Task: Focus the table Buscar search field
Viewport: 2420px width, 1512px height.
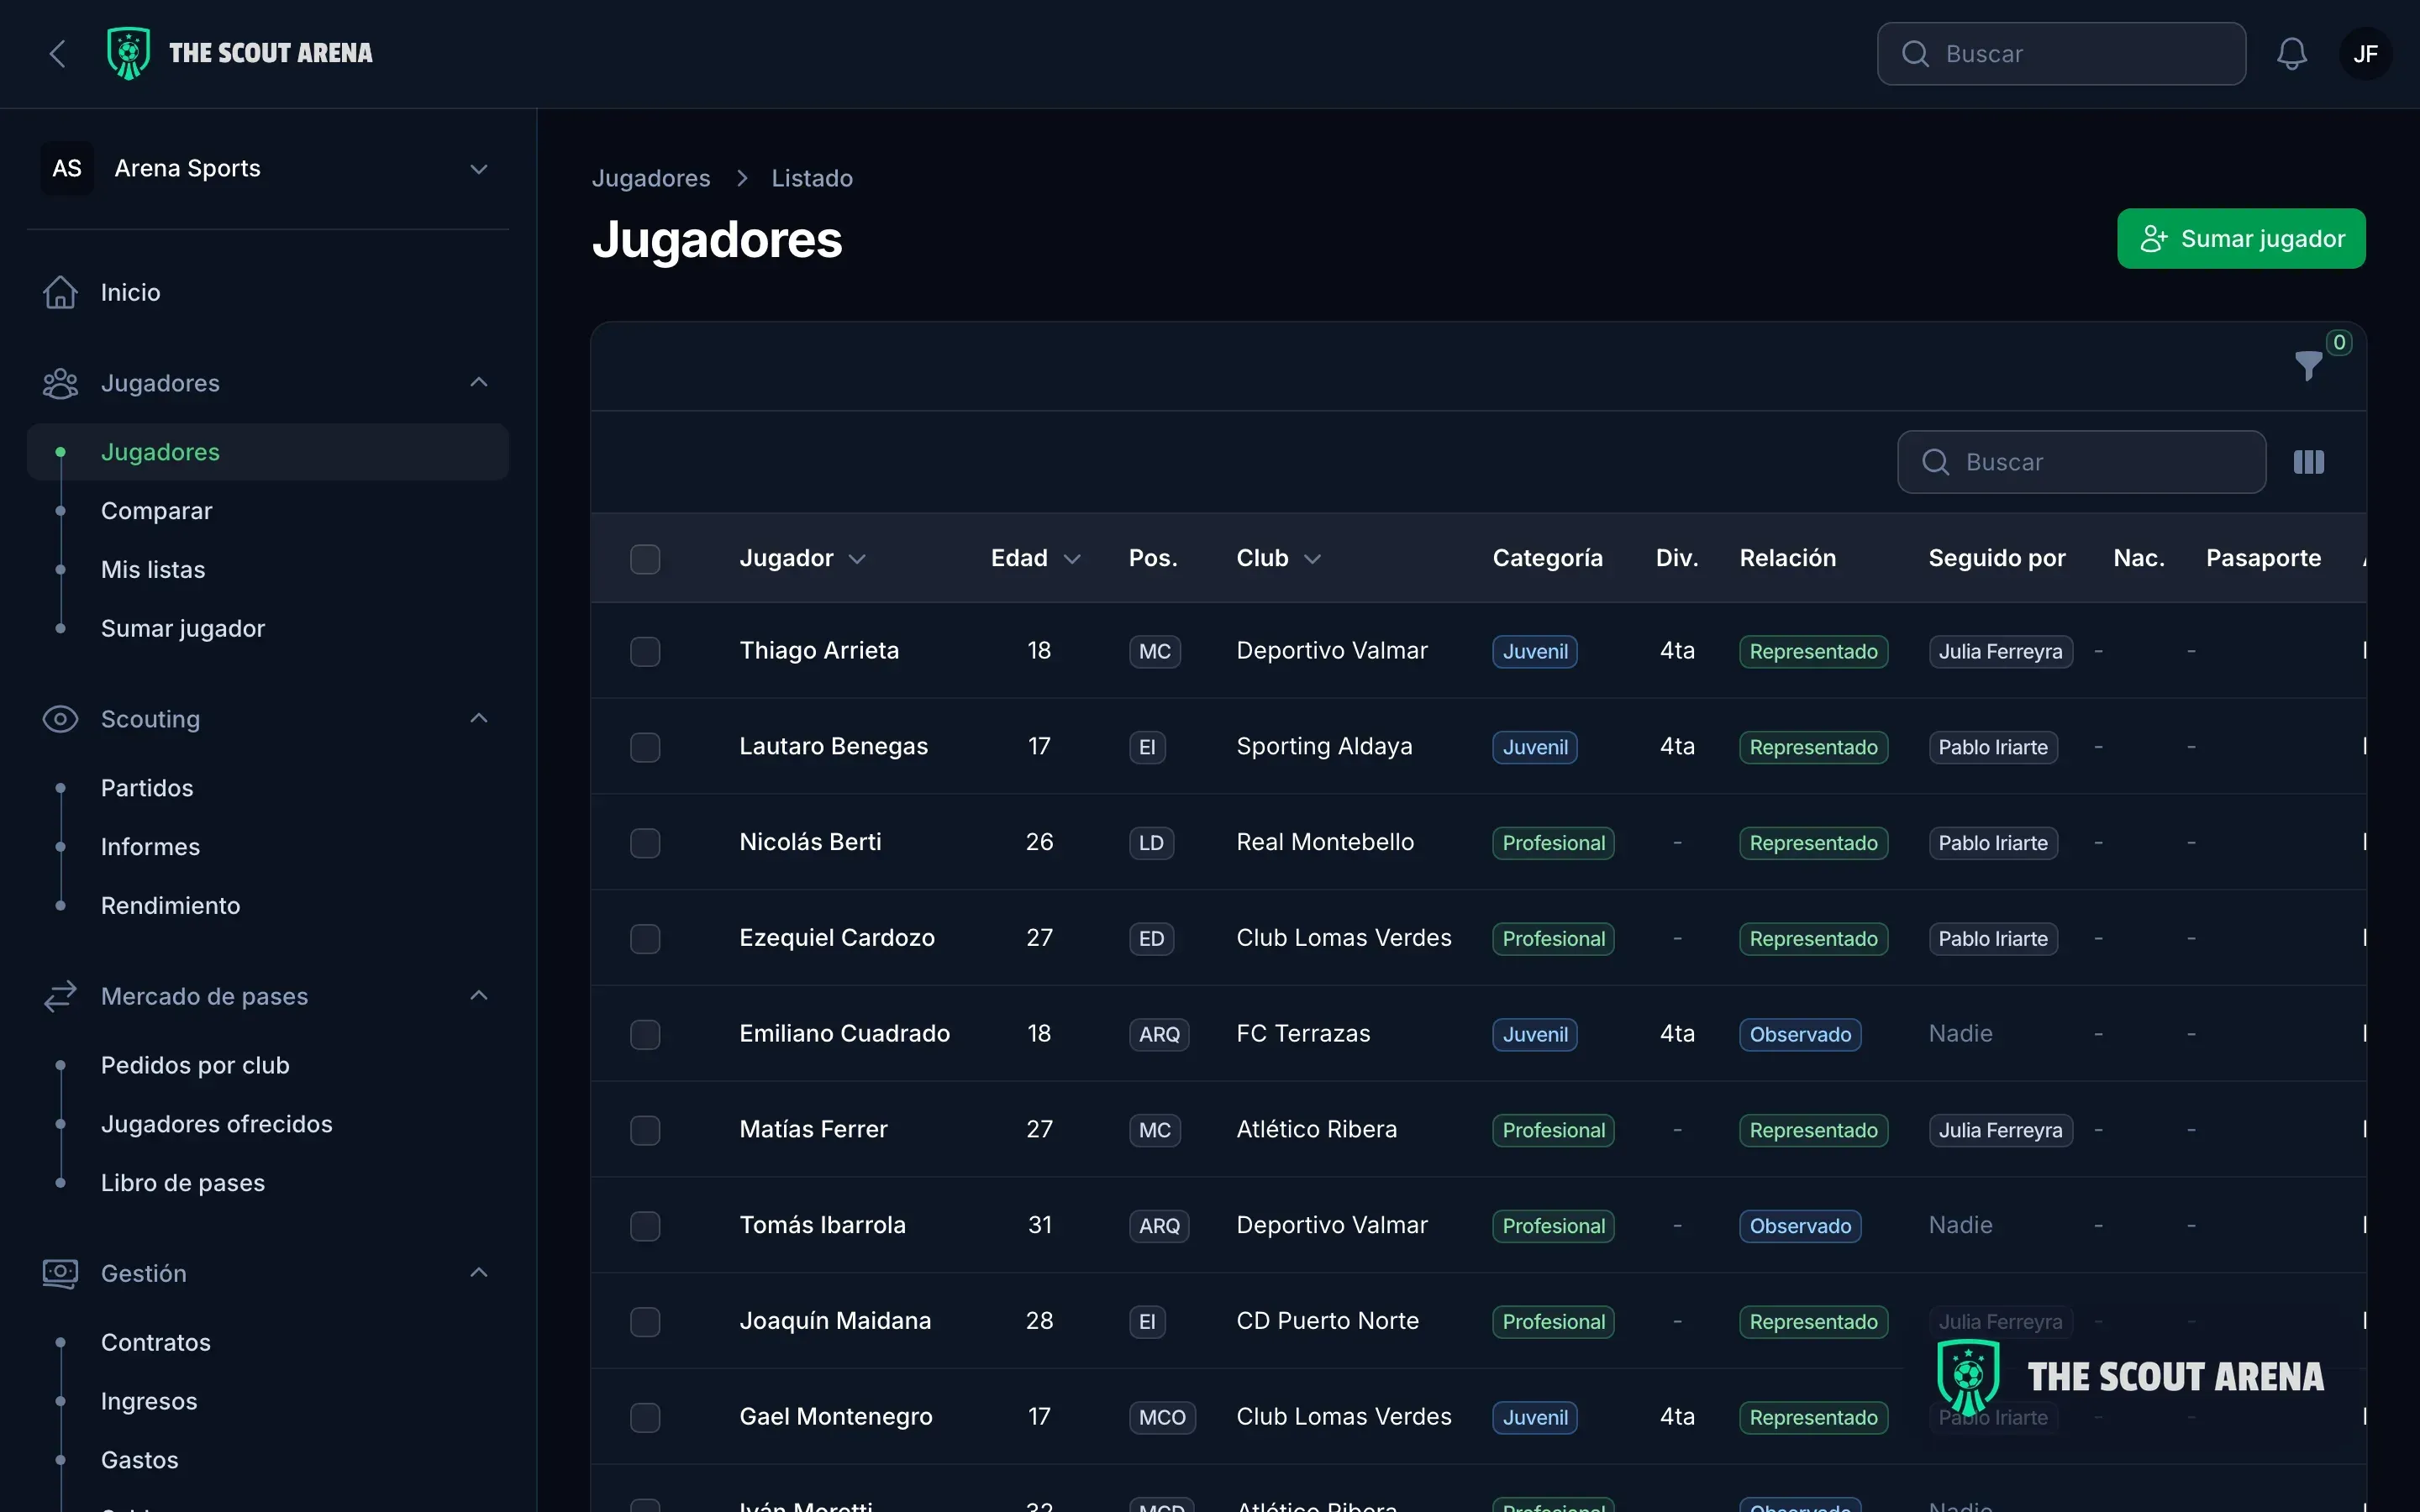Action: pos(2081,462)
